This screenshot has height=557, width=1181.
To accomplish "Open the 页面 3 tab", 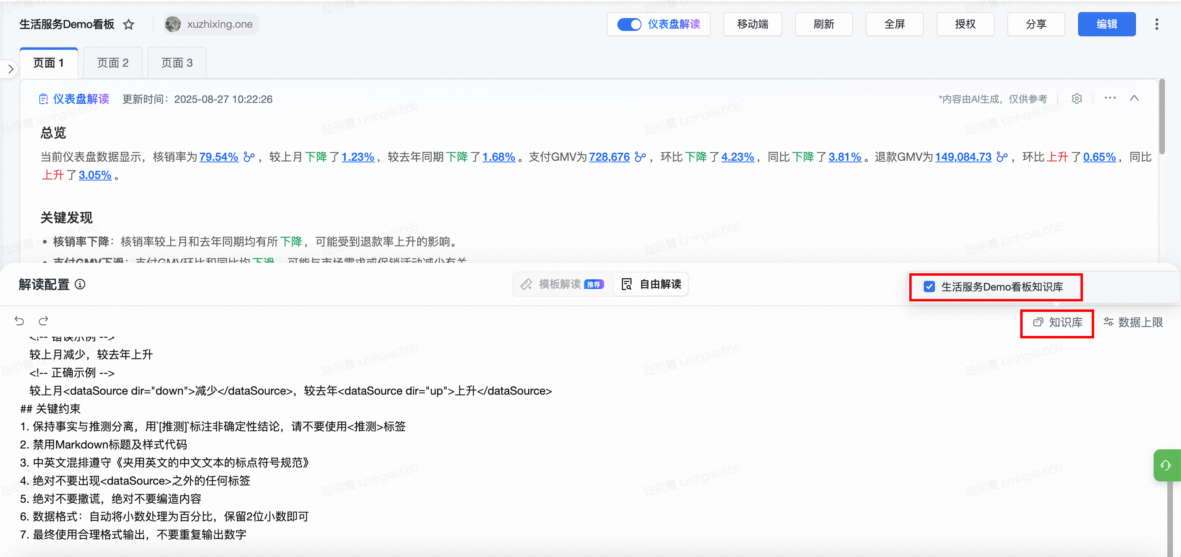I will pos(177,63).
